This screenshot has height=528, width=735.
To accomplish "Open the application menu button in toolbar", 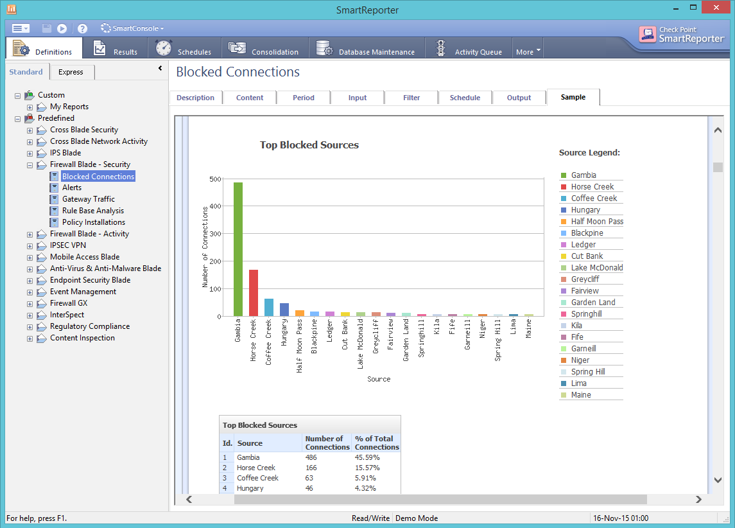I will pos(20,29).
